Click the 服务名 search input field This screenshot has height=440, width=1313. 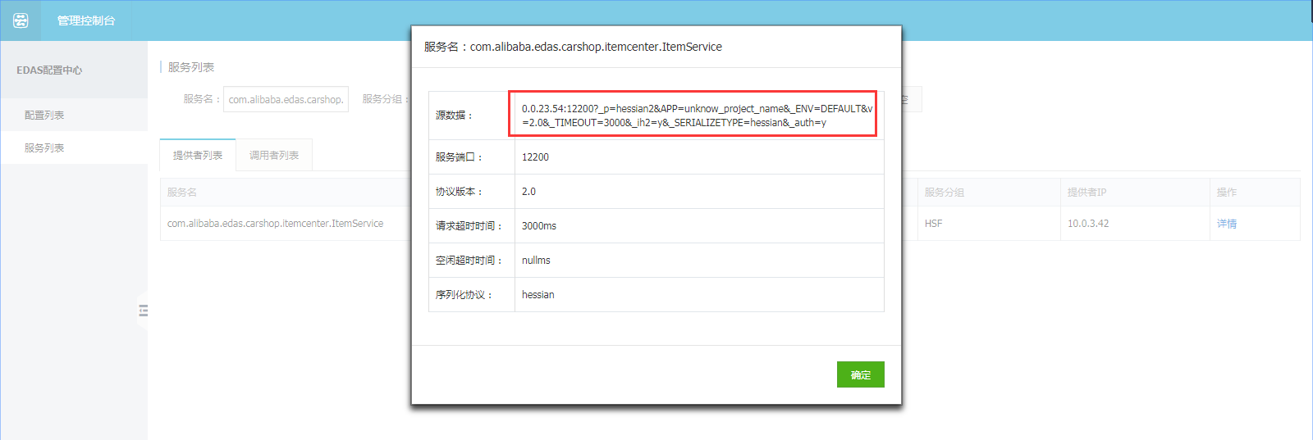pos(286,99)
